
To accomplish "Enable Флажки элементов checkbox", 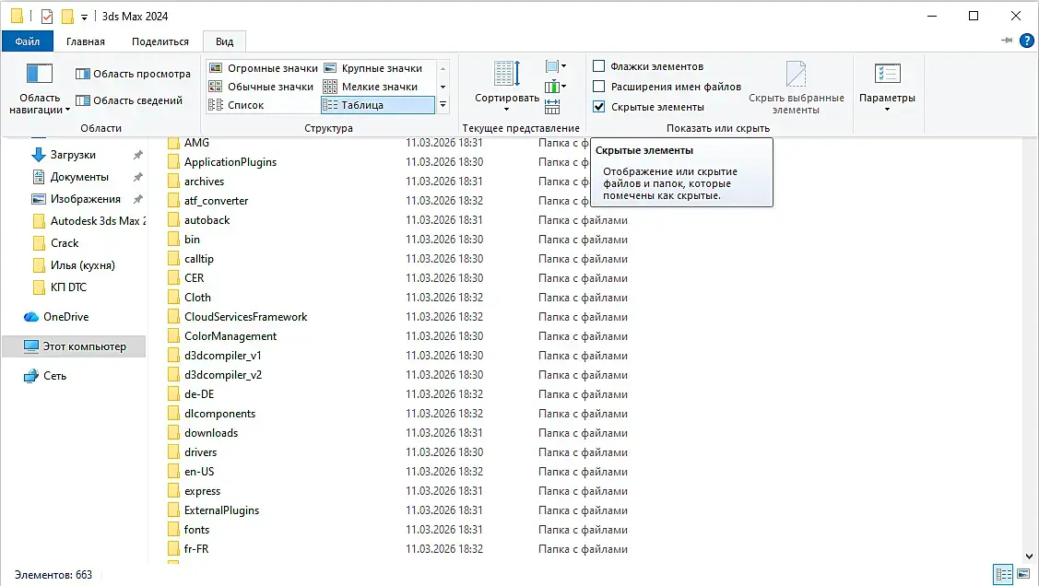I will tap(598, 66).
